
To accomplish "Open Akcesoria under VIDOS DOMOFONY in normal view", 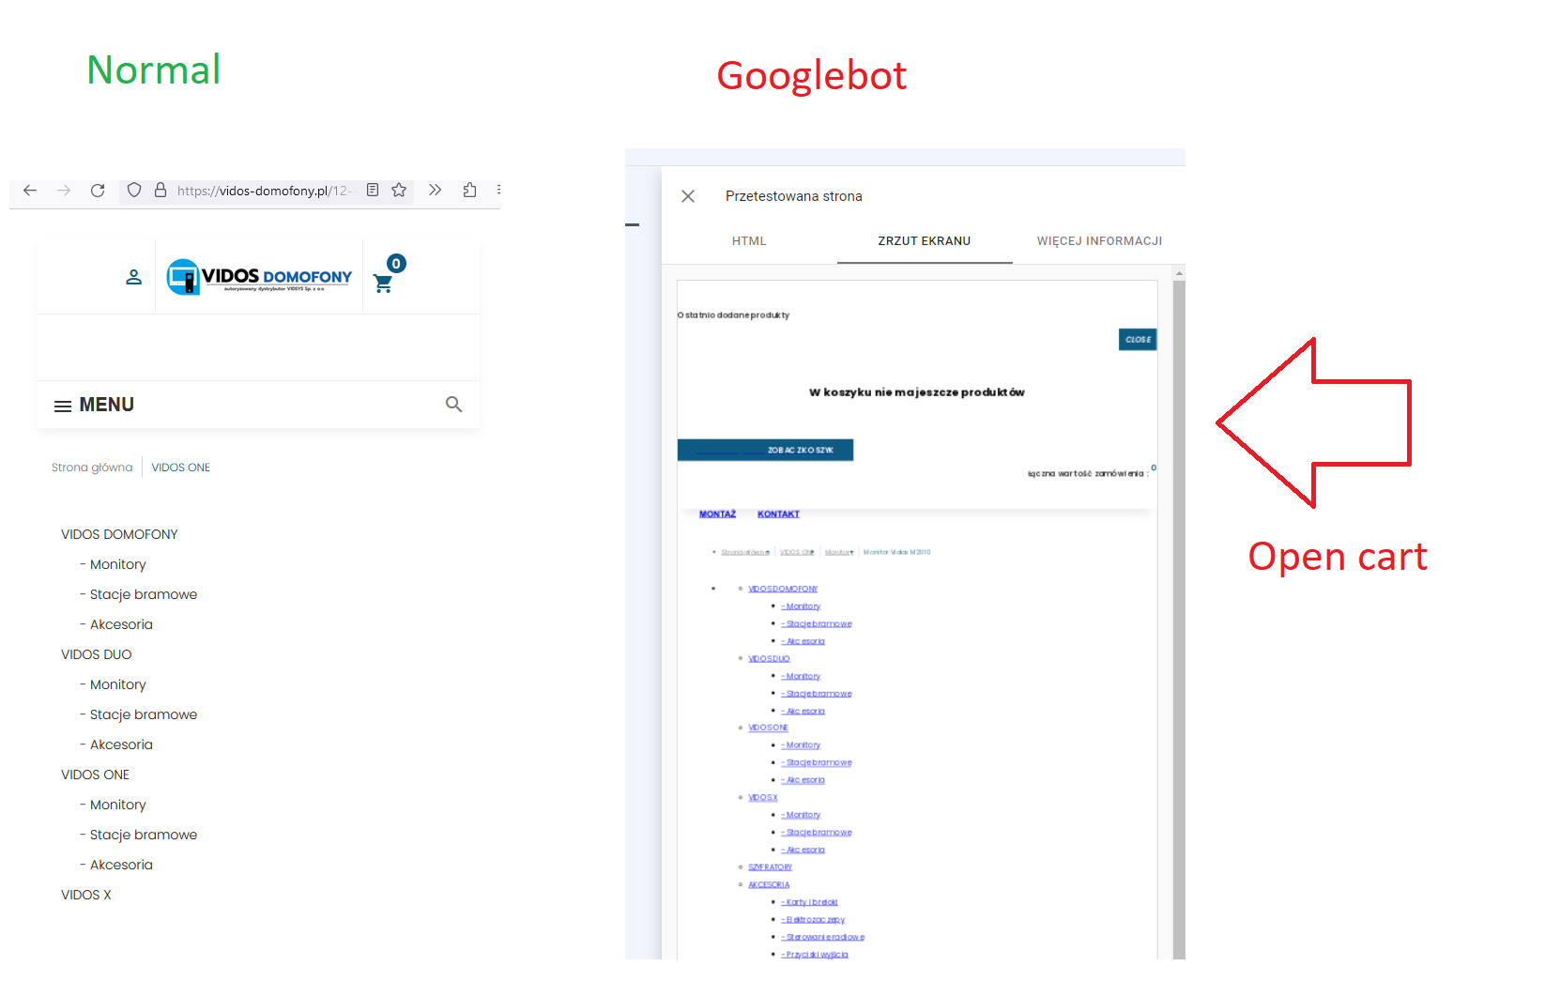I will [x=121, y=624].
